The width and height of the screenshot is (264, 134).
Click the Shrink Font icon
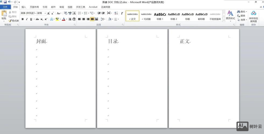tap(52, 13)
